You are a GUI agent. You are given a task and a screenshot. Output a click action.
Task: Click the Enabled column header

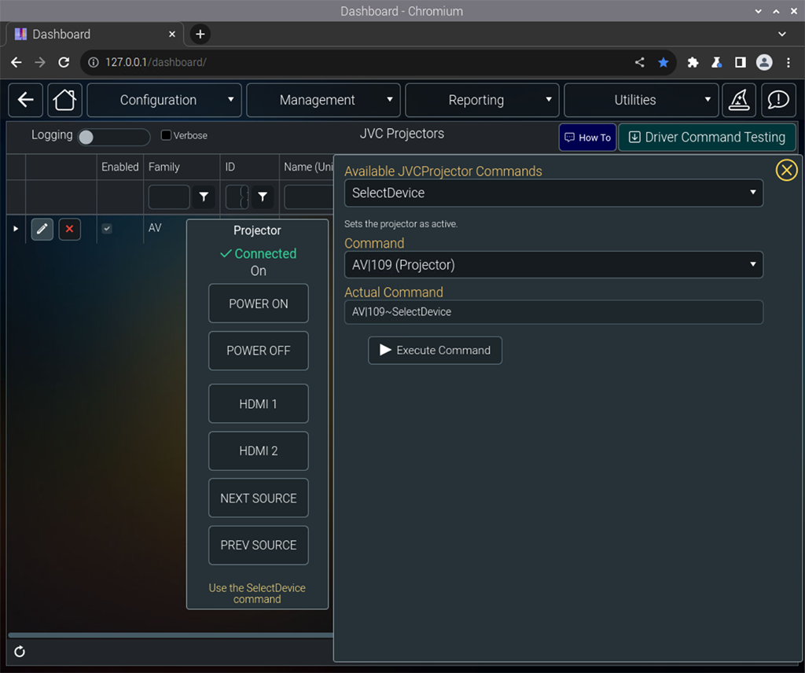point(120,167)
